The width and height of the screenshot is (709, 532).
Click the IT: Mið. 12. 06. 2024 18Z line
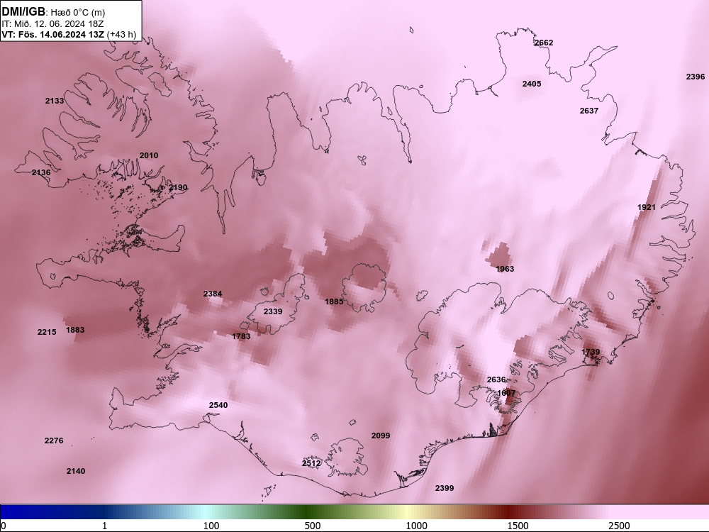pyautogui.click(x=52, y=23)
